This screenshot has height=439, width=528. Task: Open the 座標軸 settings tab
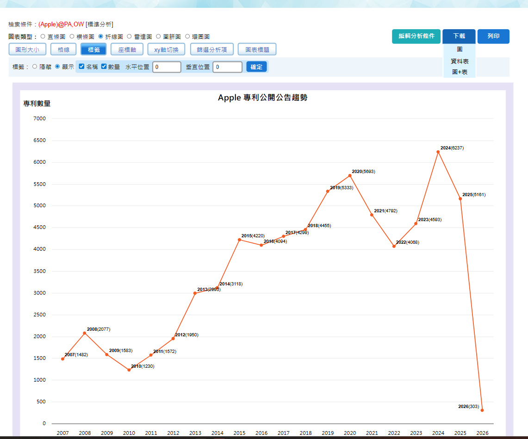[x=127, y=49]
